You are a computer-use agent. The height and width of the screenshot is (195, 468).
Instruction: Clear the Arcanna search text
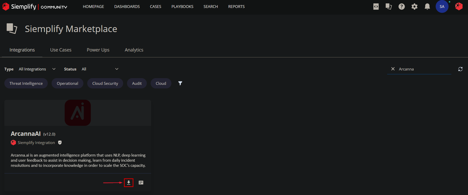(x=393, y=69)
